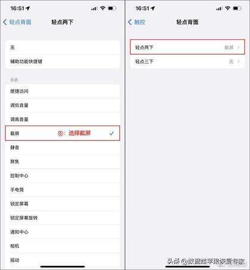
Task: Tap the home indicator bar on left screen
Action: click(62, 266)
